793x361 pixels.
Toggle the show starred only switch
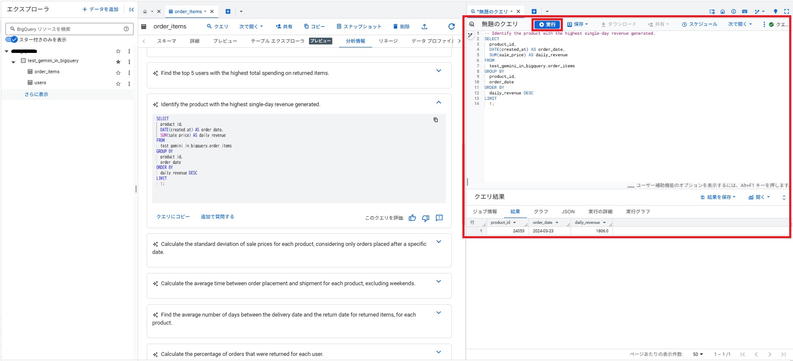tap(12, 39)
